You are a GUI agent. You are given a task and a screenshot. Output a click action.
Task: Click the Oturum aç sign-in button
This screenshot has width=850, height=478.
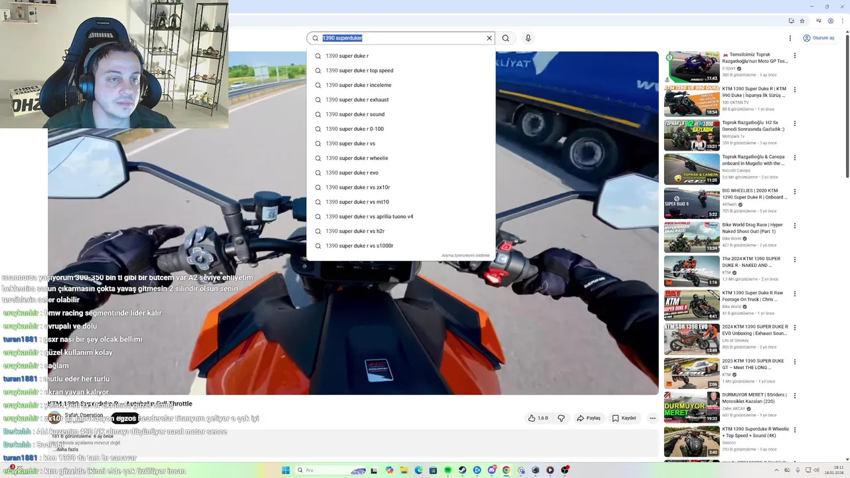(819, 38)
